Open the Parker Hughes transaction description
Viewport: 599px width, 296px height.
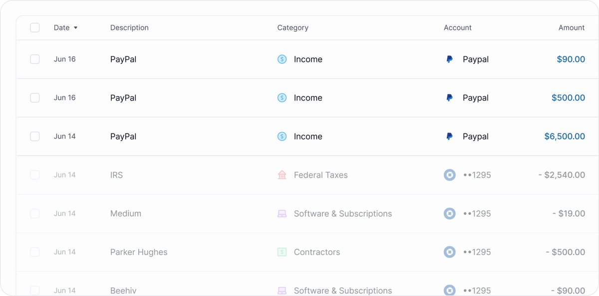coord(139,252)
